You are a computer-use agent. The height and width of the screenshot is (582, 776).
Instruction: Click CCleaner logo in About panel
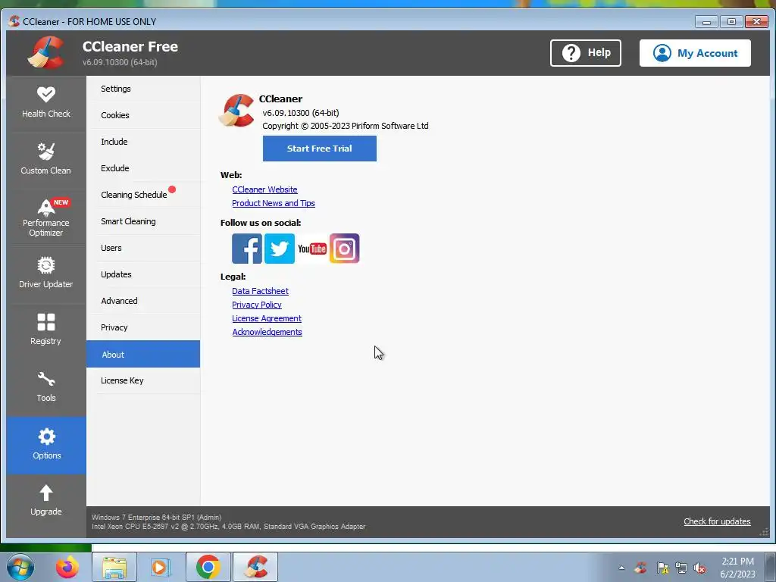tap(237, 111)
